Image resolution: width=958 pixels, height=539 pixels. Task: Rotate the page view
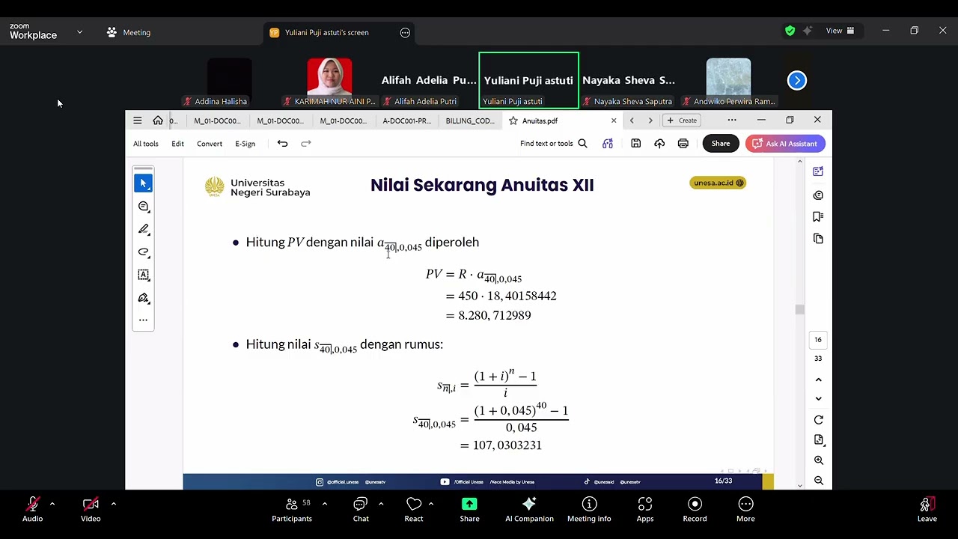[x=818, y=419]
